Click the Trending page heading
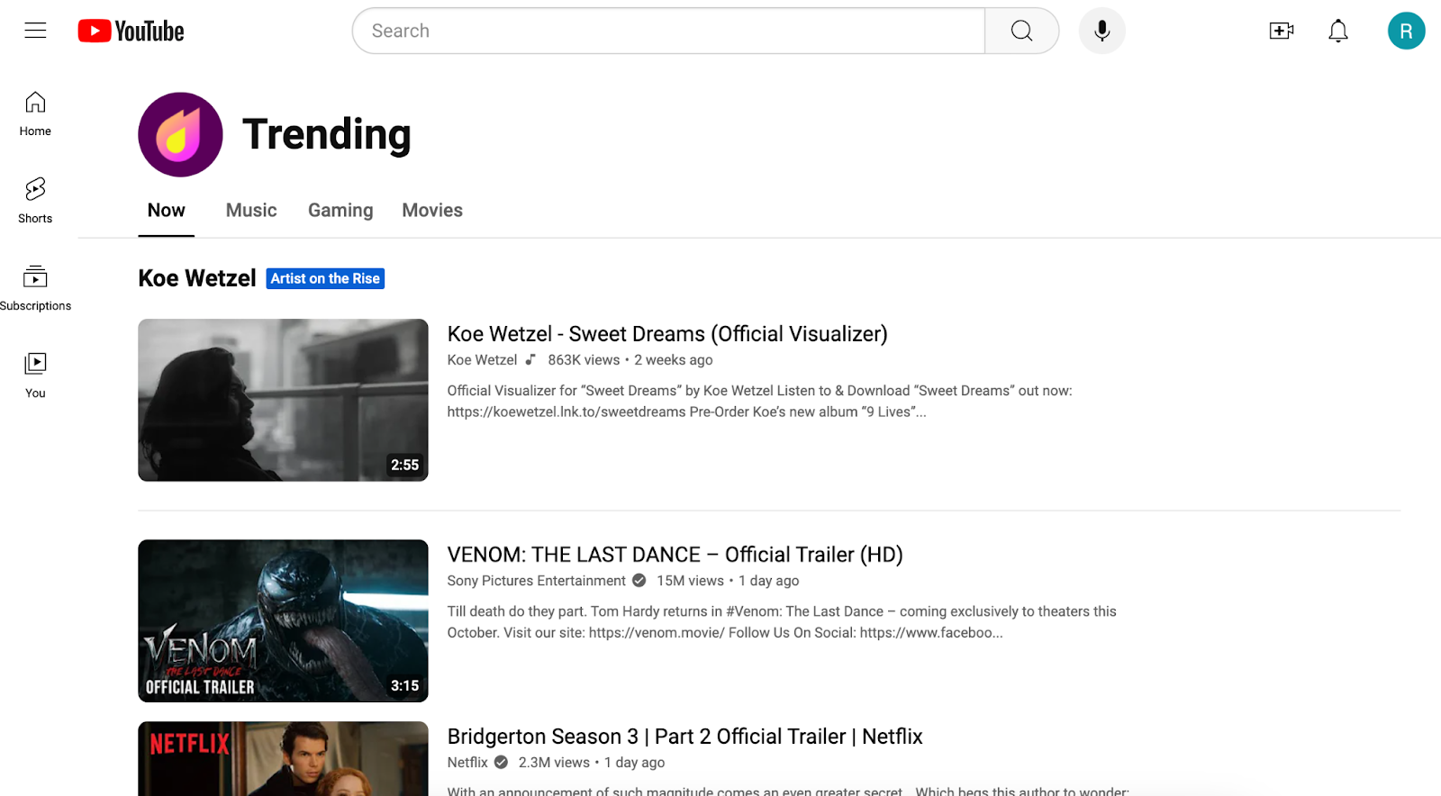The image size is (1441, 796). (326, 134)
